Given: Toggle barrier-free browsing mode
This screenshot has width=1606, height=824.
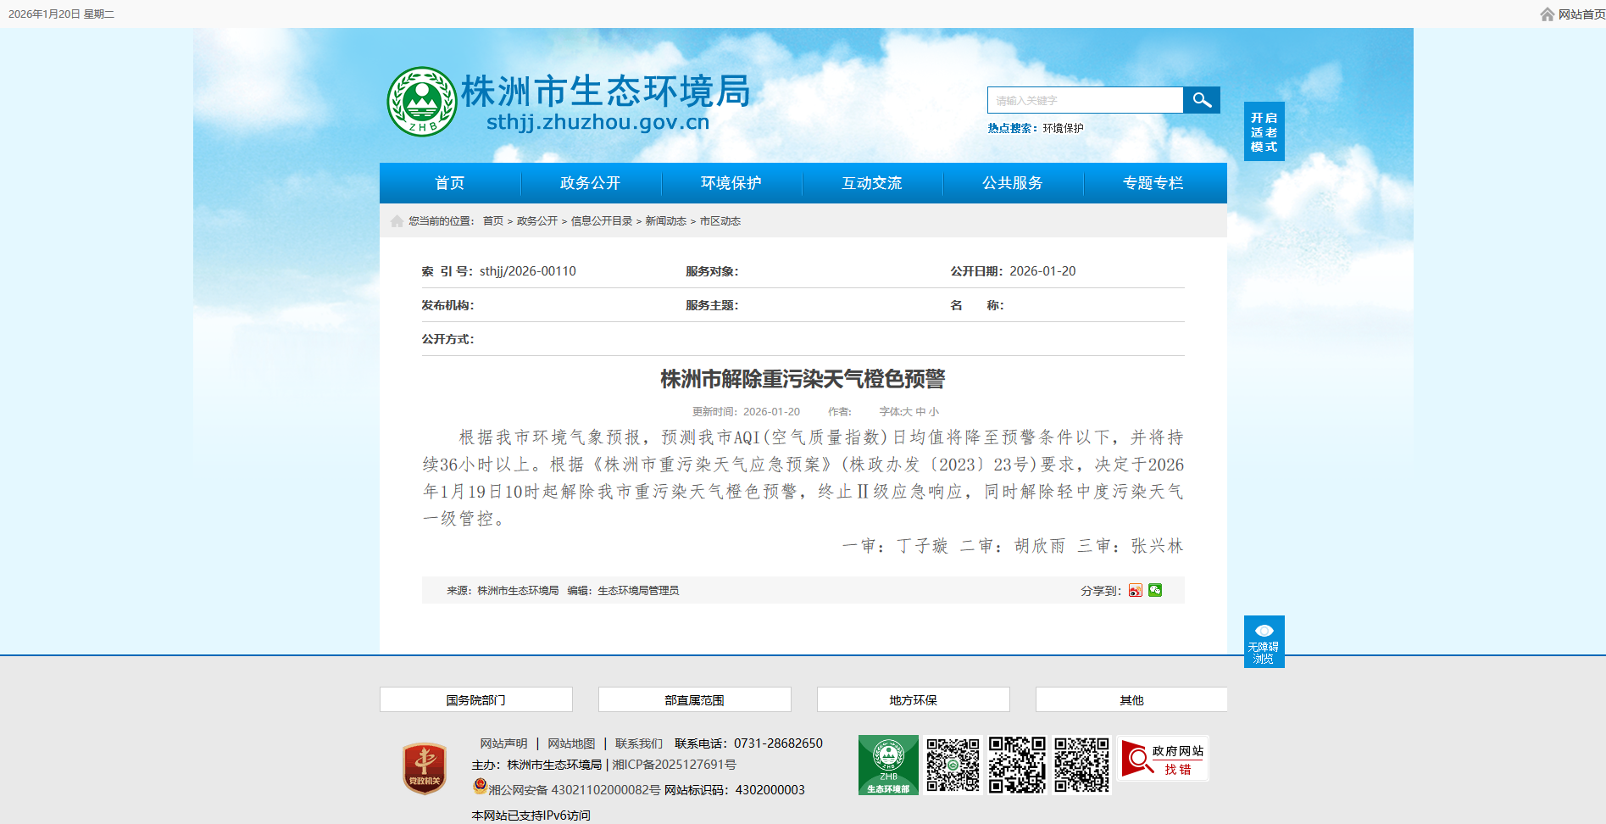Looking at the screenshot, I should click(x=1264, y=642).
